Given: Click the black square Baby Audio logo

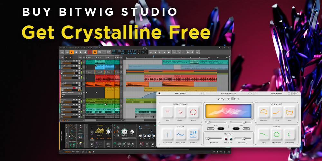Looking at the screenshot, I should (x=159, y=93).
